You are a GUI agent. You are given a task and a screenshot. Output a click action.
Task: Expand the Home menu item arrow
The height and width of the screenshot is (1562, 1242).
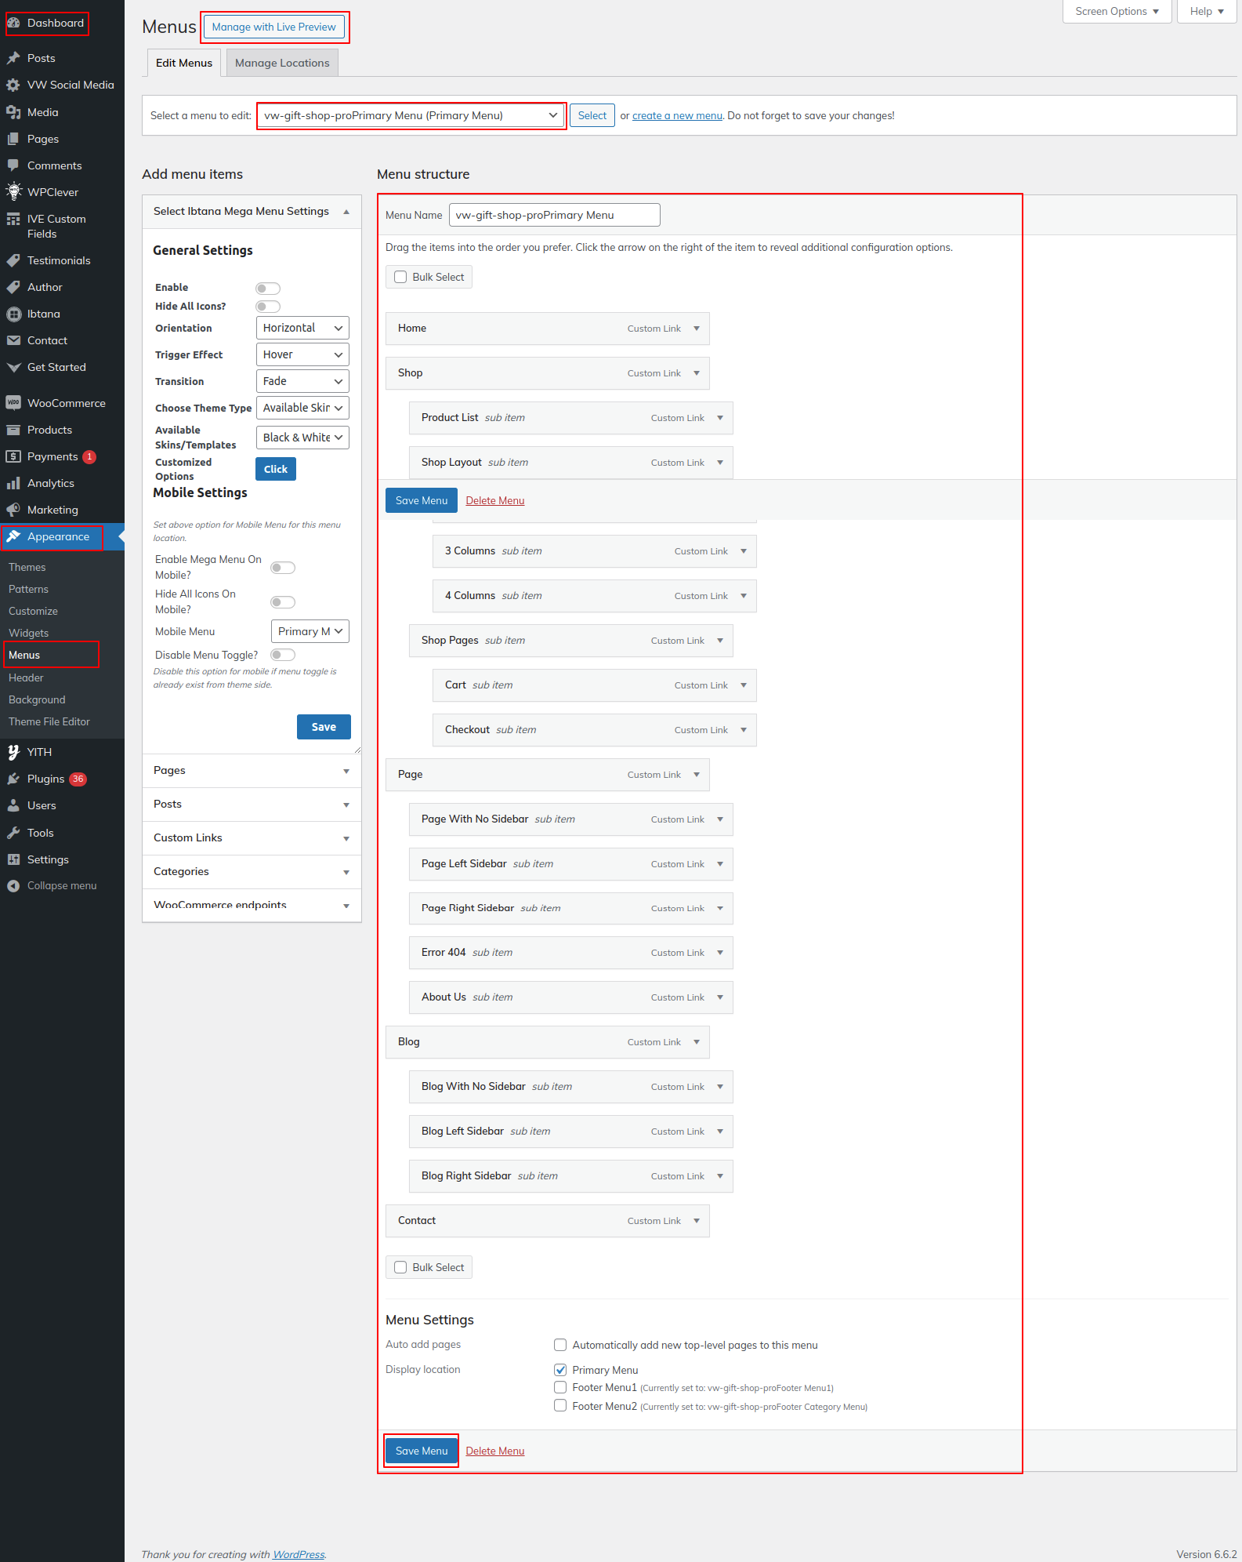(697, 329)
